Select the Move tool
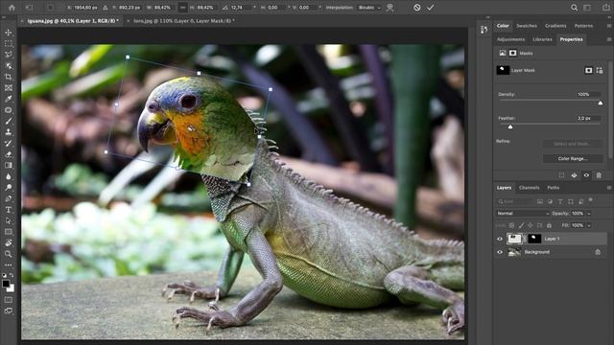Screen dimensions: 614x345 pos(9,33)
